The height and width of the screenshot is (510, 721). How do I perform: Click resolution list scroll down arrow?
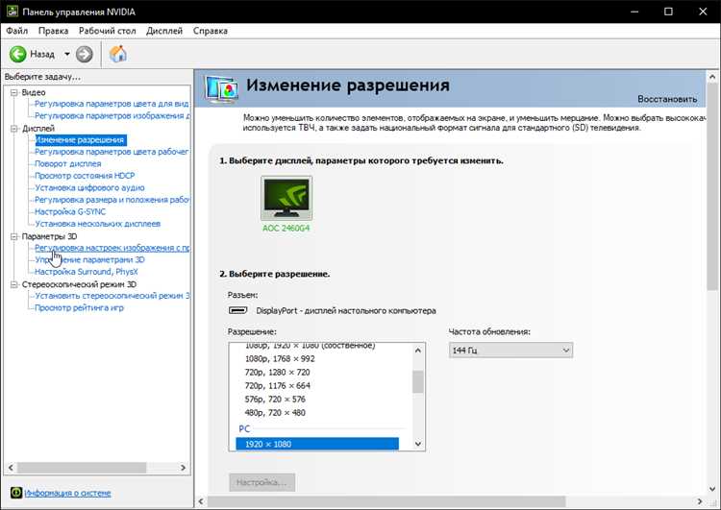click(x=418, y=444)
